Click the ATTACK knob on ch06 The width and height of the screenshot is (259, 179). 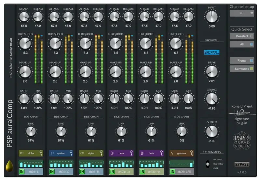click(x=175, y=17)
